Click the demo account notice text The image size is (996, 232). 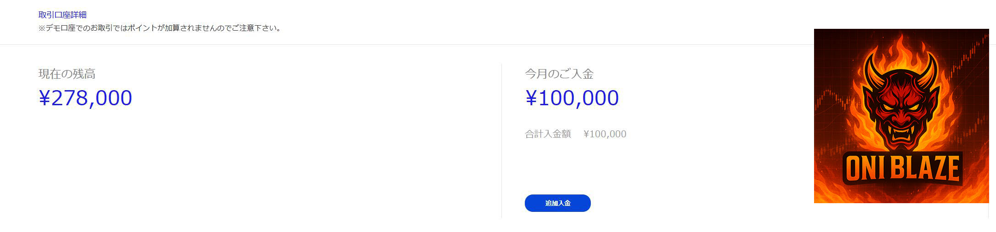(x=160, y=28)
